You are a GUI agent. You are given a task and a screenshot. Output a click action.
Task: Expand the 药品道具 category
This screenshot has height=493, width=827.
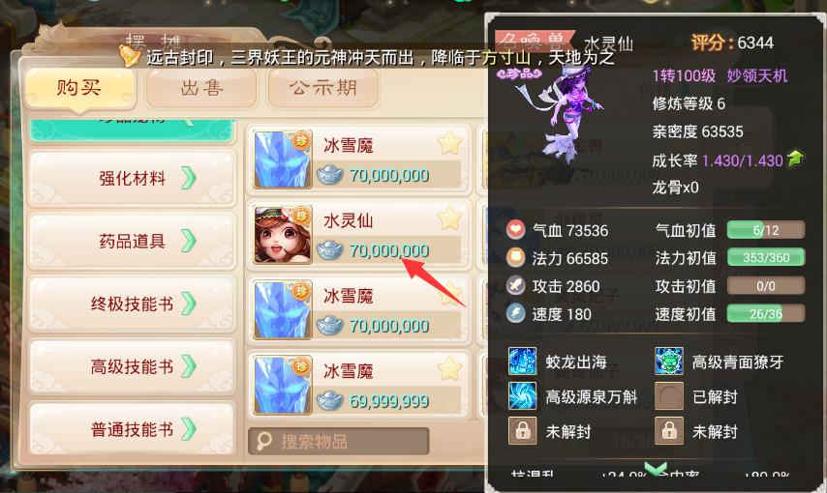click(132, 241)
